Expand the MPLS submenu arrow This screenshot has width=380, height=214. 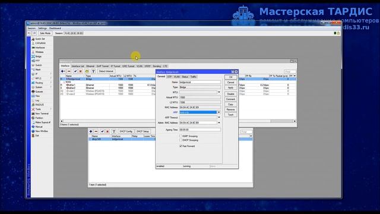pos(51,78)
